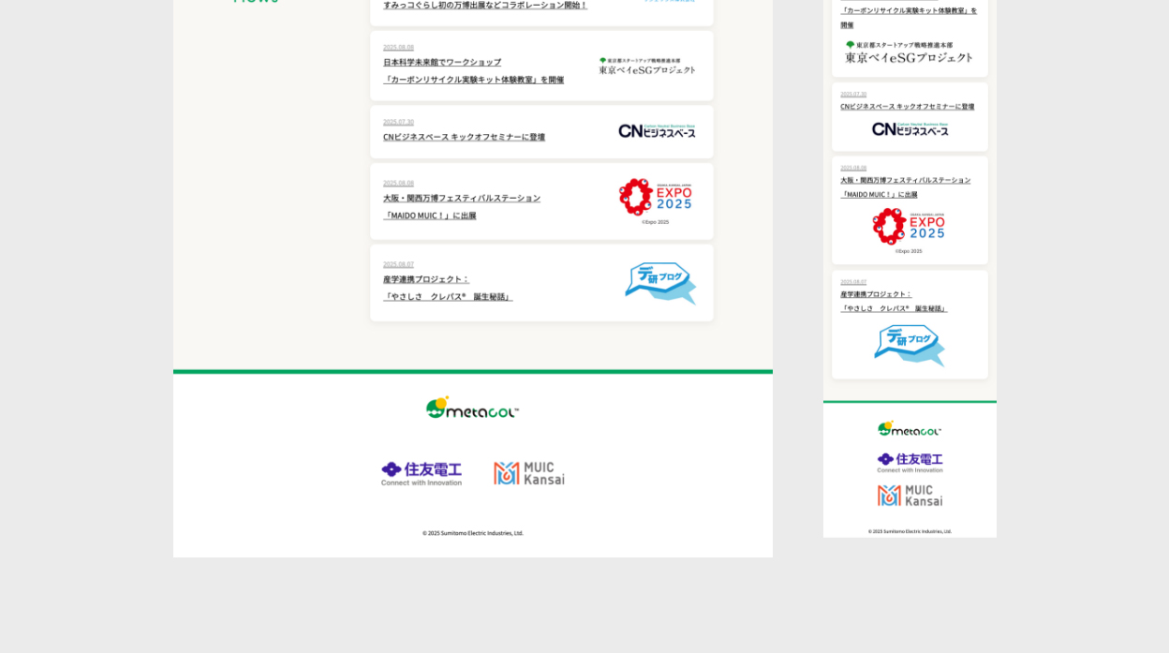
Task: Click the MUIC Kansai logo in the desktop footer
Action: pyautogui.click(x=529, y=473)
